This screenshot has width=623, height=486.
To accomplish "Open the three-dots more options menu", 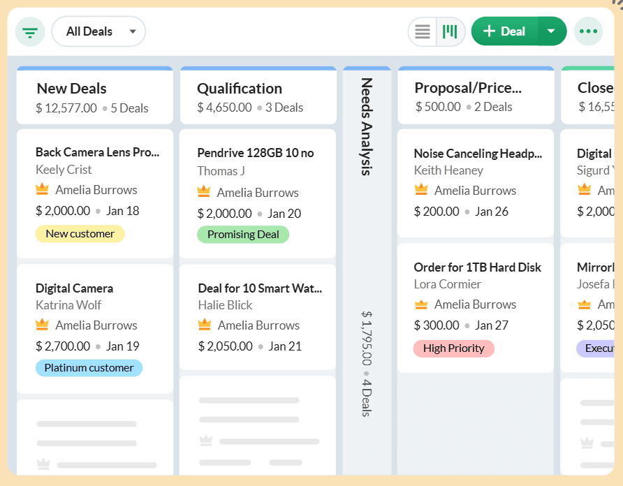I will (x=588, y=31).
